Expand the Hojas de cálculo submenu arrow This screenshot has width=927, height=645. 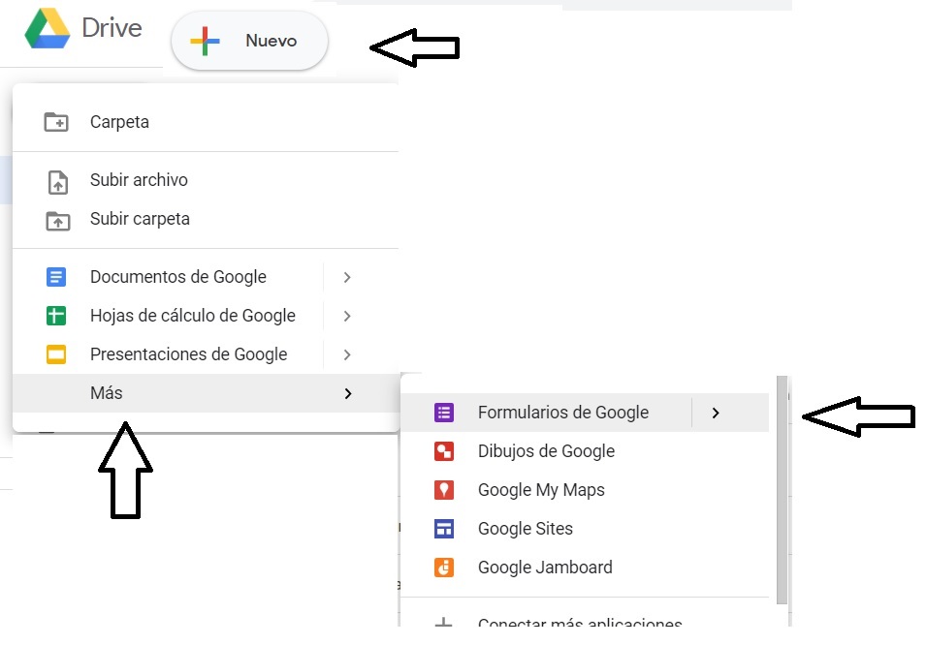click(347, 316)
